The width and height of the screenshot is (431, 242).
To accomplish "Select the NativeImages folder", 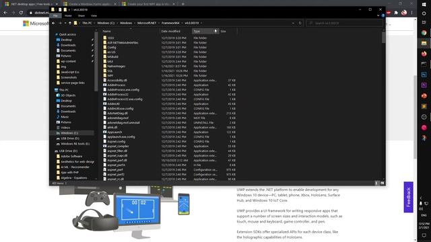I will pos(117,66).
